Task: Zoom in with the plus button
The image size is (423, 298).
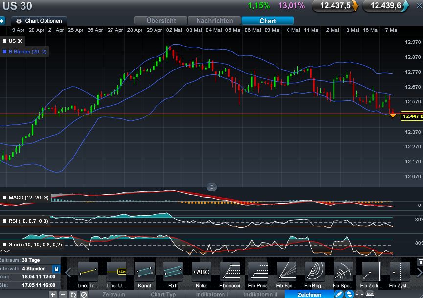Action: coord(53,294)
